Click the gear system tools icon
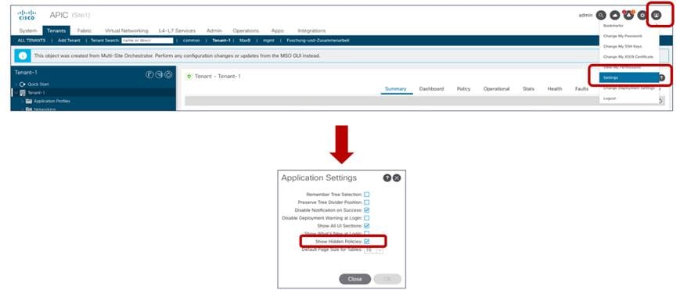This screenshot has height=290, width=680. (x=642, y=15)
